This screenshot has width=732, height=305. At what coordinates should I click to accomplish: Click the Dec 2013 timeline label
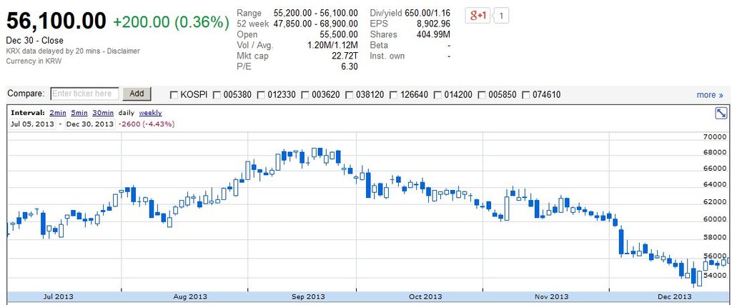click(675, 296)
